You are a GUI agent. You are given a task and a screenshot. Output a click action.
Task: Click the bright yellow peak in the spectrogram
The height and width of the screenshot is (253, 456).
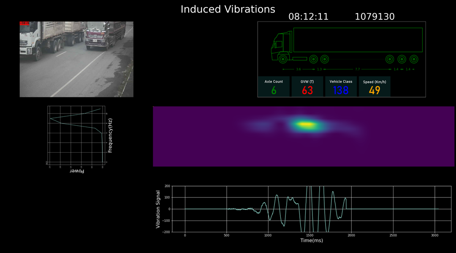[306, 124]
